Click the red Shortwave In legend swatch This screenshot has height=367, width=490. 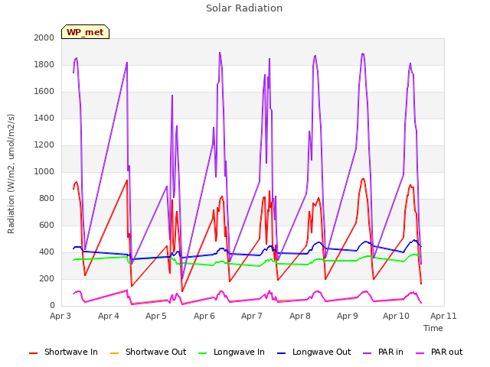(33, 353)
